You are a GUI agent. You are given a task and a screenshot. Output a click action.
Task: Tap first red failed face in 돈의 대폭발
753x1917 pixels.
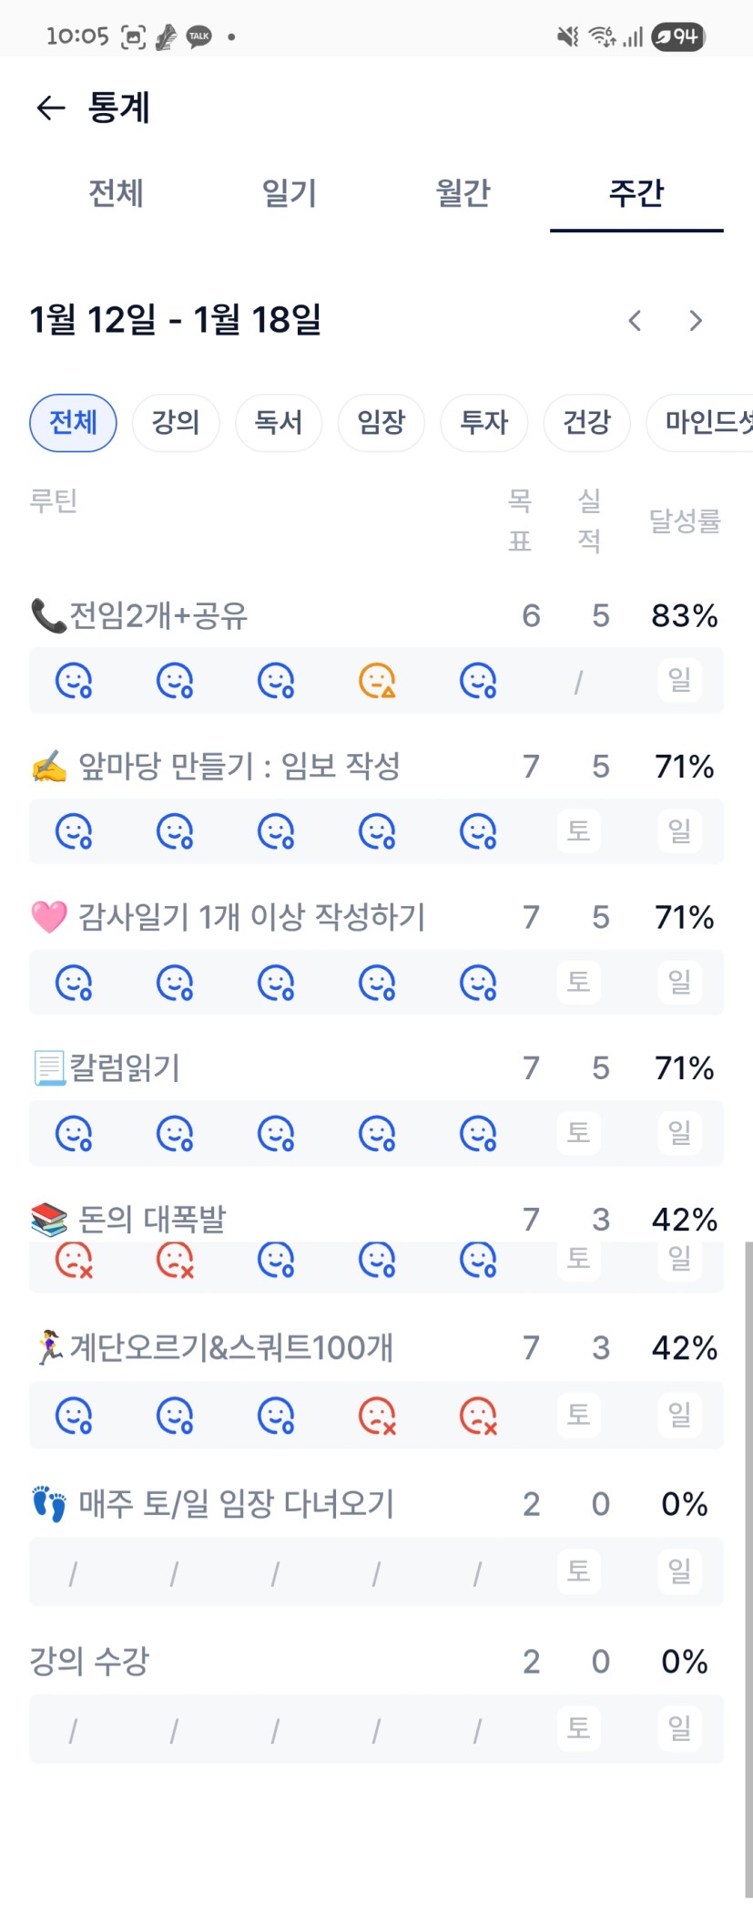(74, 1260)
